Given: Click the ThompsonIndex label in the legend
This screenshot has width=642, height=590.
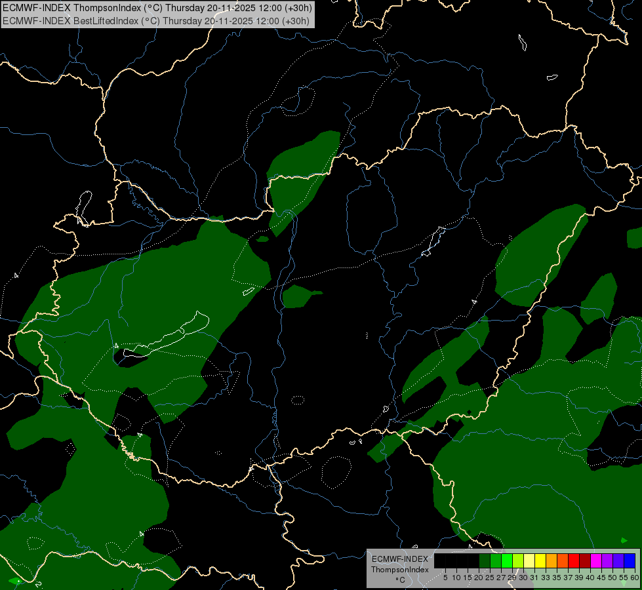Looking at the screenshot, I should [x=400, y=570].
